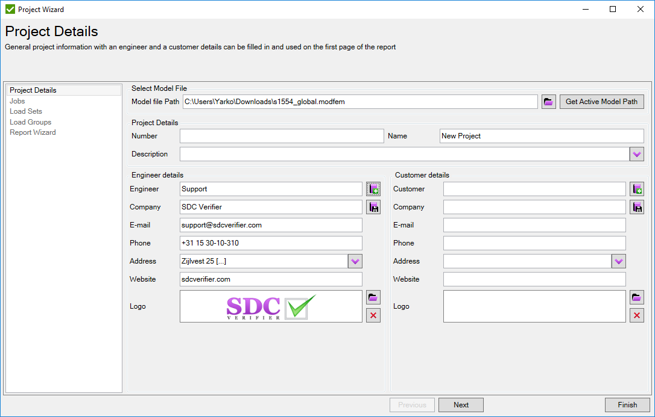Save engineer details with disk icon
655x417 pixels.
tap(373, 207)
